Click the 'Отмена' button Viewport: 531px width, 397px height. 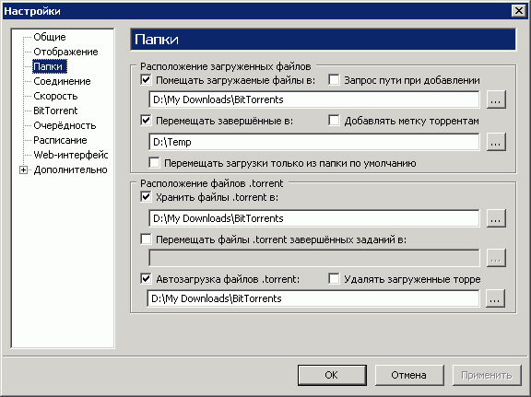pos(409,375)
